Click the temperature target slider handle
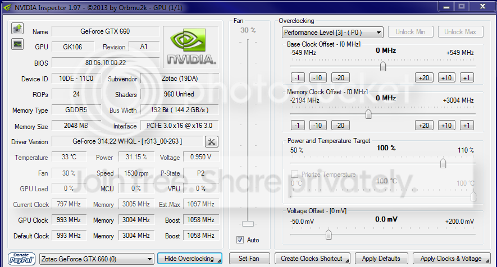Viewport: 497px width, 267px height. click(473, 196)
